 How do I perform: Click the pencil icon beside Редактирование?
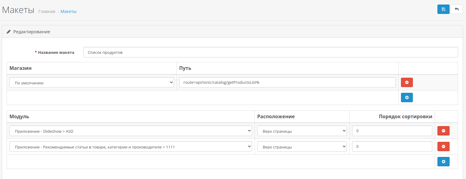[9, 31]
